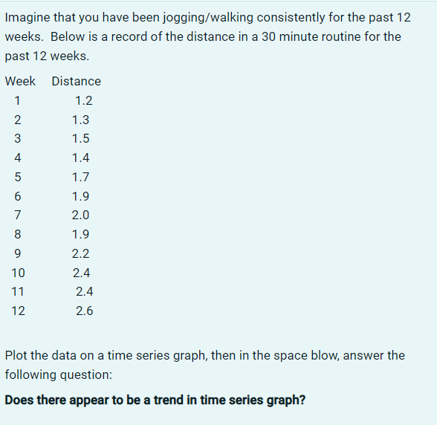Click the week number 12
437x425 pixels.
coord(18,311)
